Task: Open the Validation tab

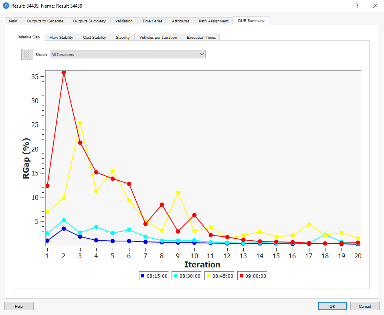Action: pyautogui.click(x=124, y=21)
